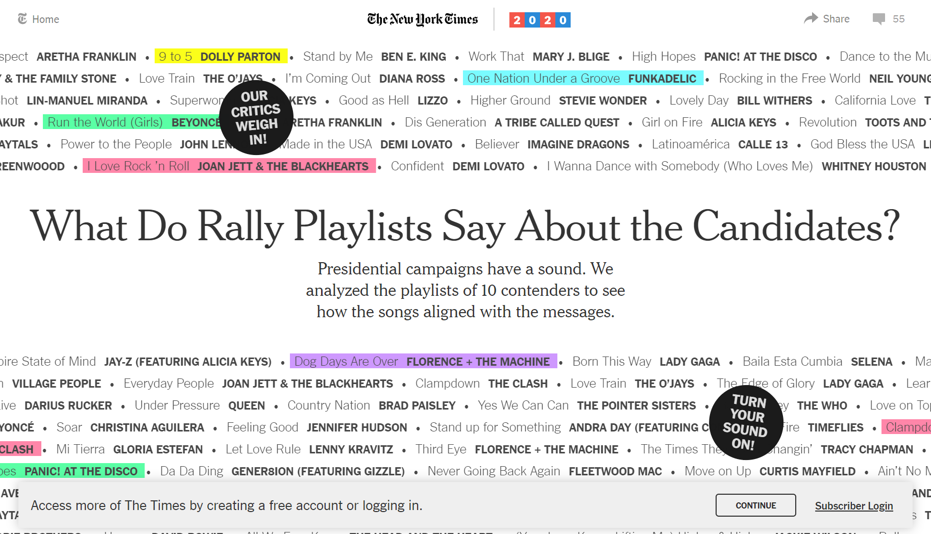Click the Presidential campaigns subheading paragraph
This screenshot has height=534, width=931.
tap(465, 290)
